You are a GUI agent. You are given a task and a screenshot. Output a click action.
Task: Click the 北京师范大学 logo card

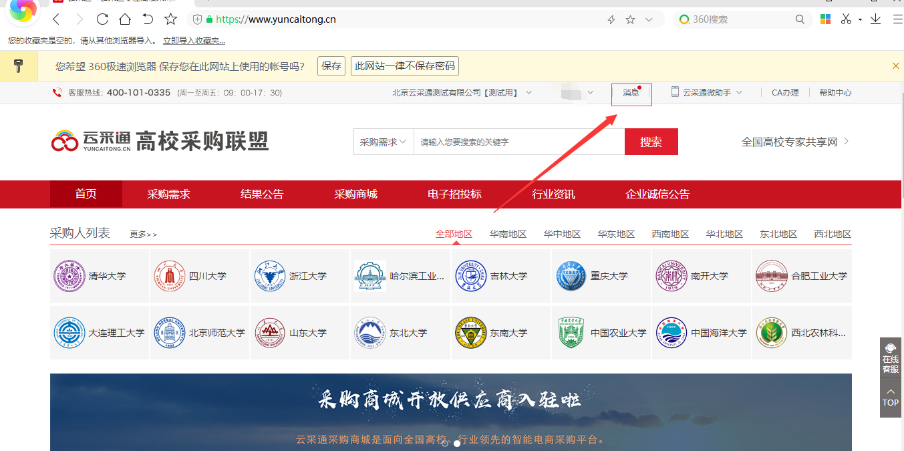pos(200,333)
